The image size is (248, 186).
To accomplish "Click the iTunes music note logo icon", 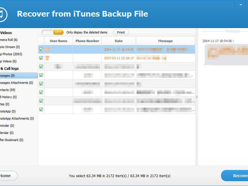I will (x=3, y=14).
